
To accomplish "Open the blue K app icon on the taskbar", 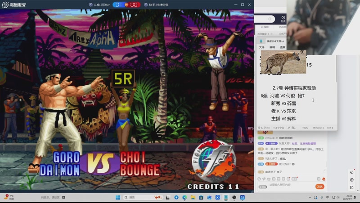I will coord(218,198).
